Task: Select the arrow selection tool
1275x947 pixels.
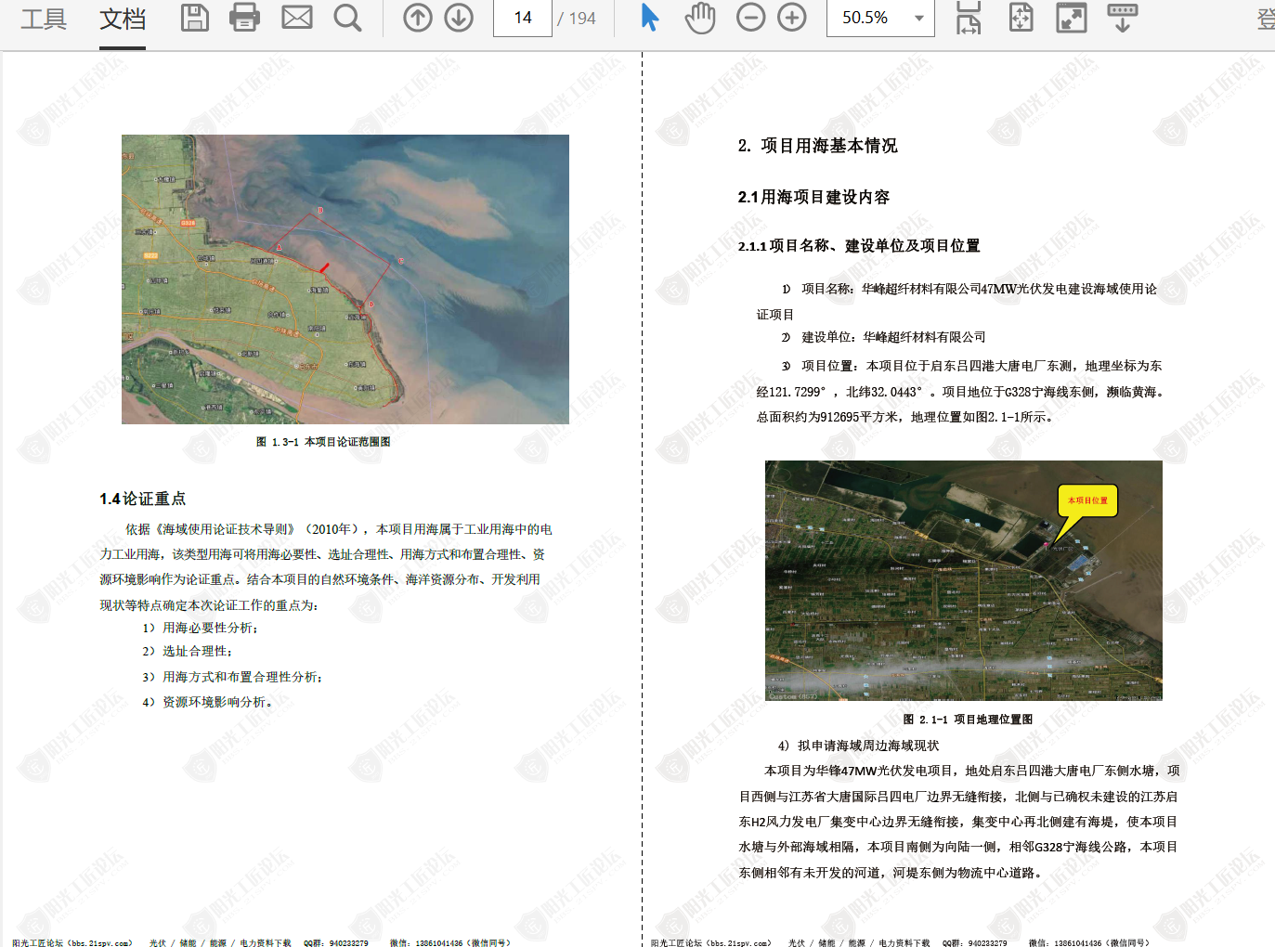Action: [650, 18]
